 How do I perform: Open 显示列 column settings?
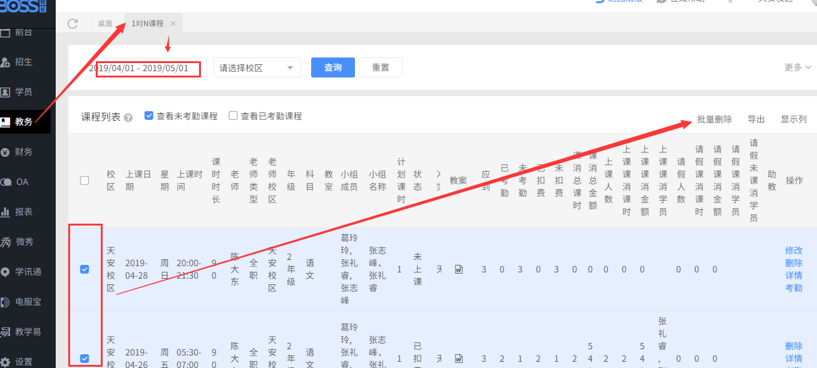[x=794, y=119]
